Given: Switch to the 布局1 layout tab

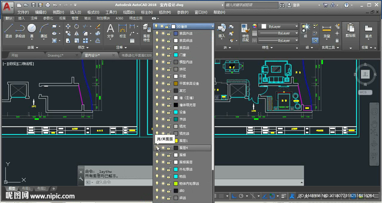Looking at the screenshot, I should [x=26, y=188].
